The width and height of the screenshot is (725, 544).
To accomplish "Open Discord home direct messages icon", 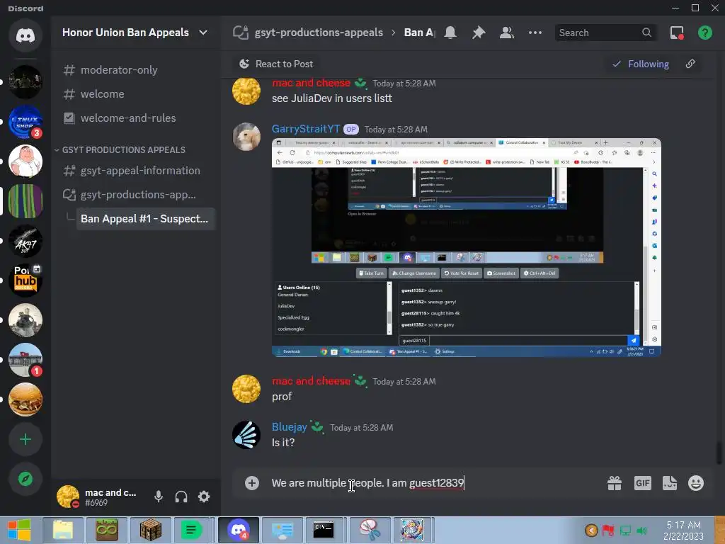I will click(x=25, y=35).
